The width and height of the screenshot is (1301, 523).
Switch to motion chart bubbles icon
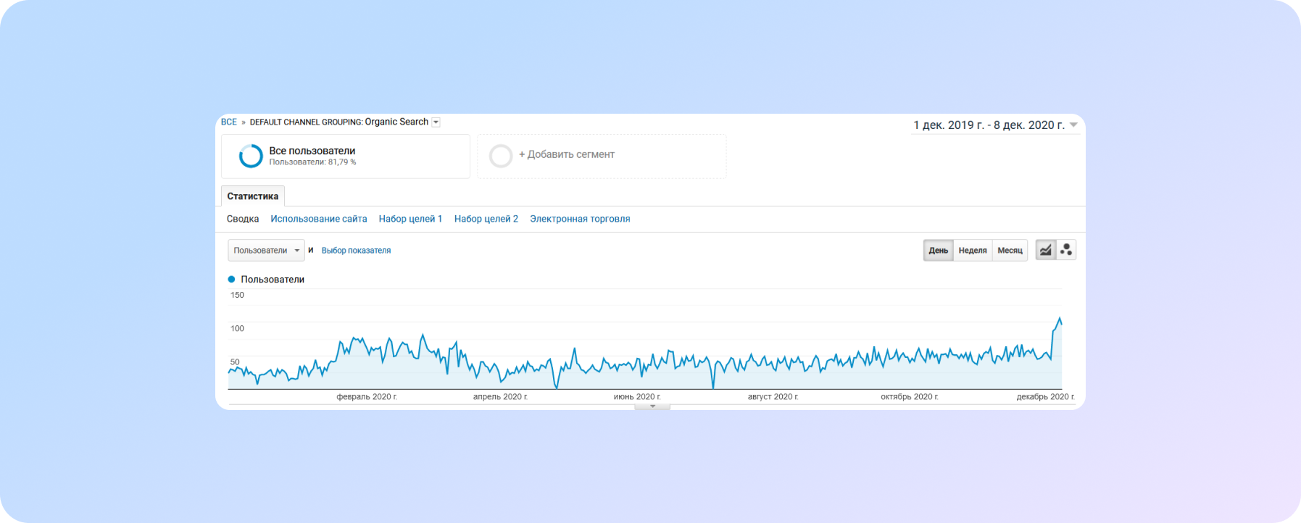click(x=1066, y=250)
